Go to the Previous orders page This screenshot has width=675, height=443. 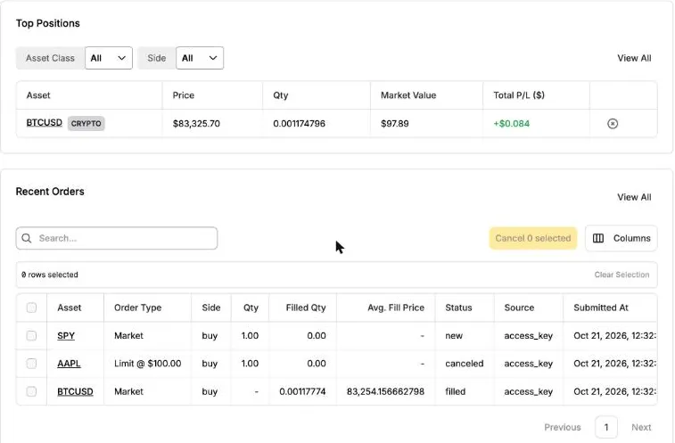[563, 427]
